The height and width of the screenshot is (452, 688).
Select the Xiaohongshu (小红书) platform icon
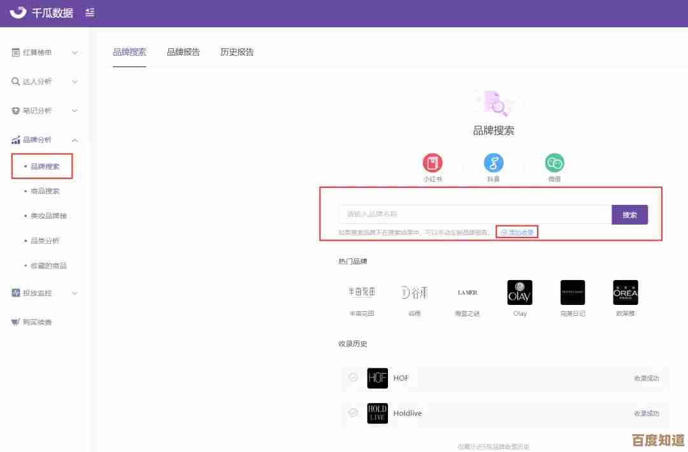(x=433, y=164)
